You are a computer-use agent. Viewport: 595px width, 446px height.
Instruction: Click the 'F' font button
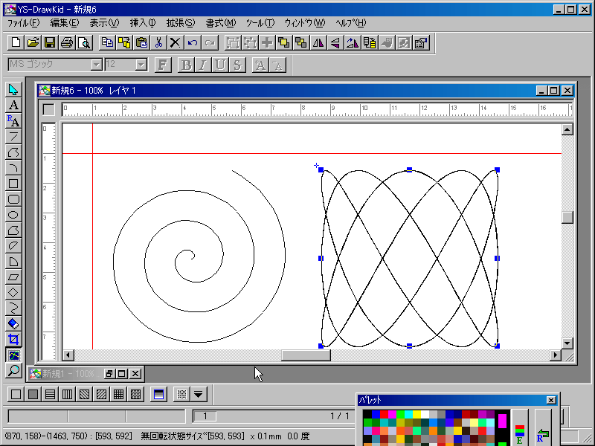[x=163, y=65]
